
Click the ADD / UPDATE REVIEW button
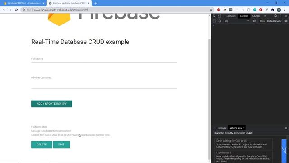[51, 104]
